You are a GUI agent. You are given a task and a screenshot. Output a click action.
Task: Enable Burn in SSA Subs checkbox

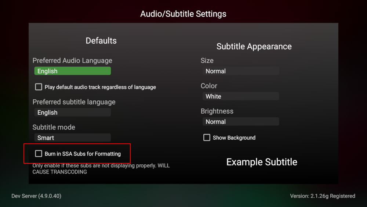[x=39, y=154]
